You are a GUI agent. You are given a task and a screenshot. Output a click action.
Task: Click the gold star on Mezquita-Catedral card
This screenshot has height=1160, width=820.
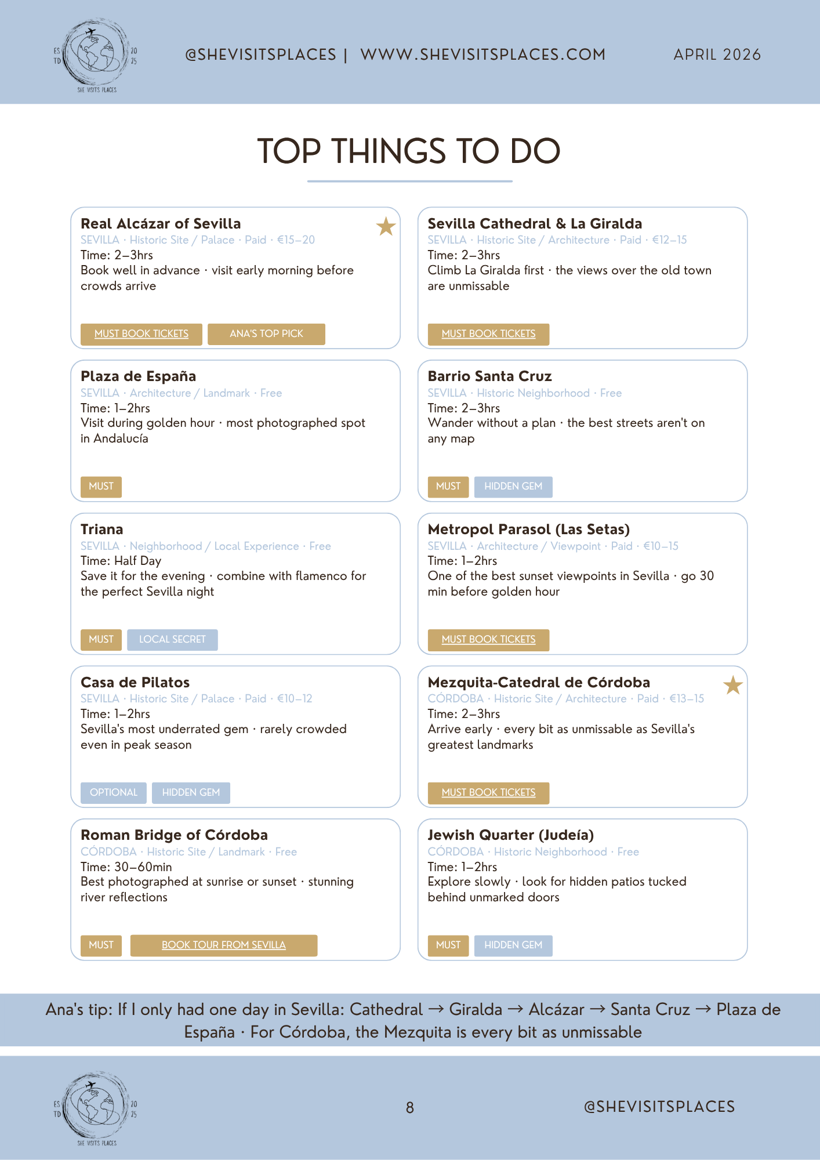point(733,685)
